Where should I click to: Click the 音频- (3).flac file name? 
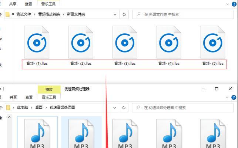coord(125,63)
